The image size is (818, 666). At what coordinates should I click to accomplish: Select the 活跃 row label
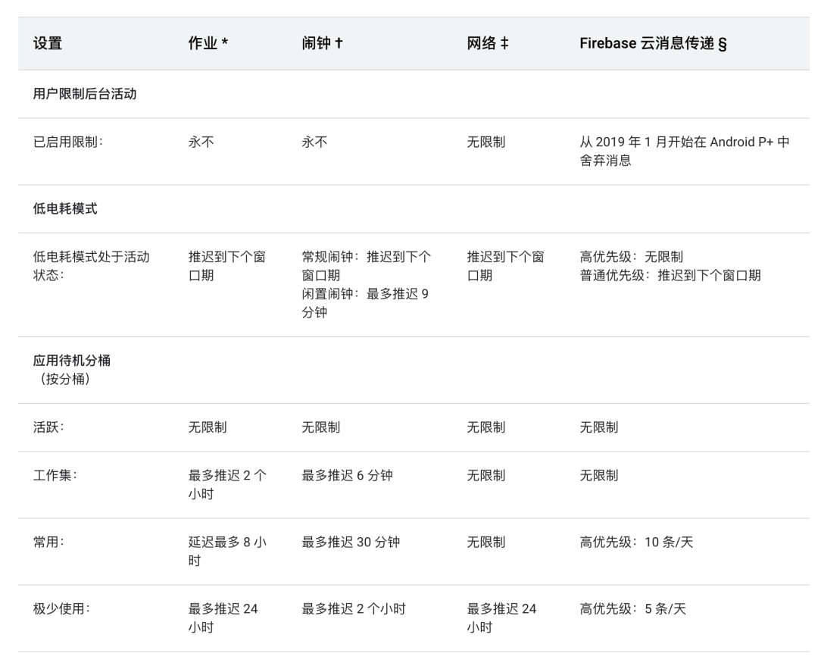click(x=48, y=427)
